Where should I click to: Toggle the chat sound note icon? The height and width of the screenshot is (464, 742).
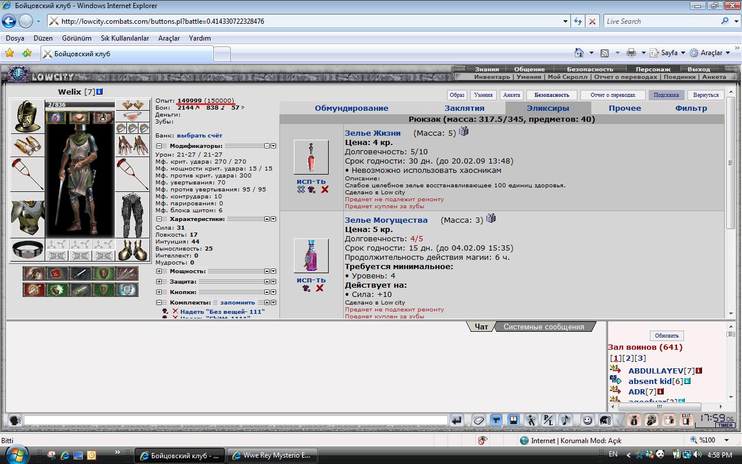click(566, 420)
